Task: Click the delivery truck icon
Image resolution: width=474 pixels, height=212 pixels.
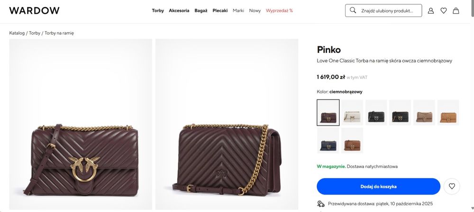Action: [321, 204]
